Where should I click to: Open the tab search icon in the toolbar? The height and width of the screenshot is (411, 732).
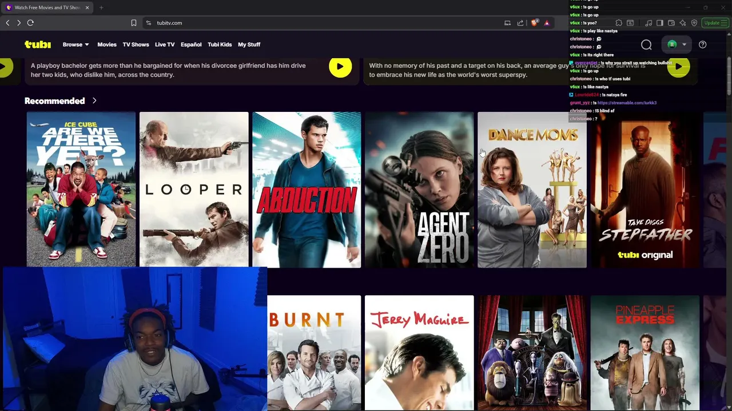point(630,23)
